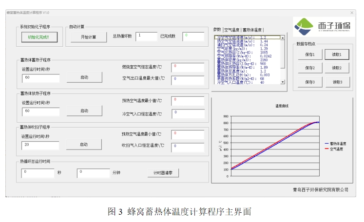
Task: Click the 温度曲线 chart title
Action: point(282,106)
